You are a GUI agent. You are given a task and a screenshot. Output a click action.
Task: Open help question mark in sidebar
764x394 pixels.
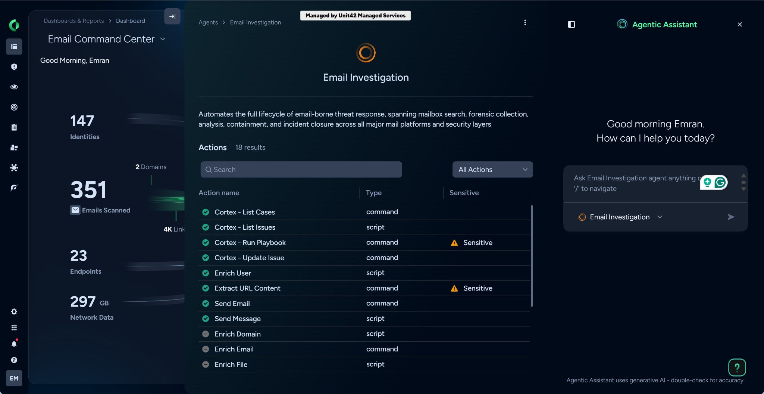pyautogui.click(x=14, y=360)
